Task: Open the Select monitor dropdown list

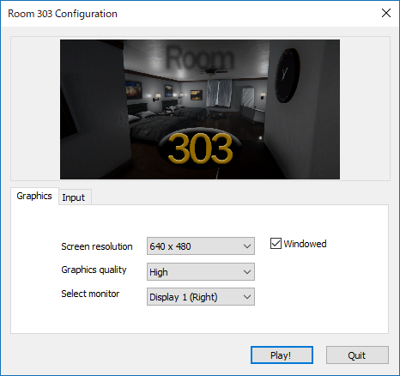Action: pyautogui.click(x=201, y=297)
